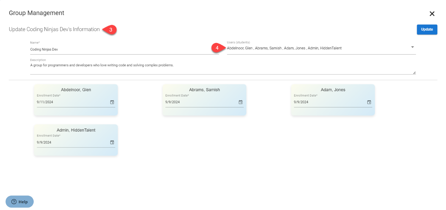
Task: Open calendar picker for Abdelnoor, Glen
Action: tap(112, 102)
